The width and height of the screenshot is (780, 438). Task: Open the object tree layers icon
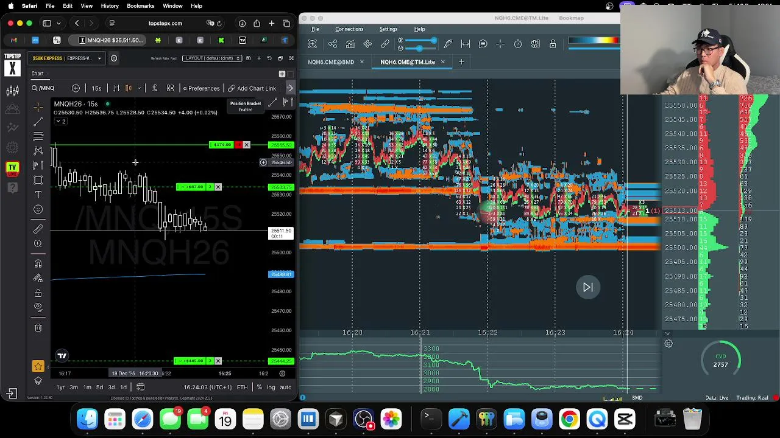[38, 381]
